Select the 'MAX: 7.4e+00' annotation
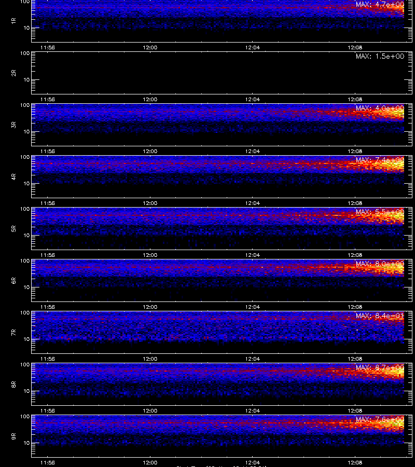This screenshot has height=467, width=415. [x=380, y=160]
